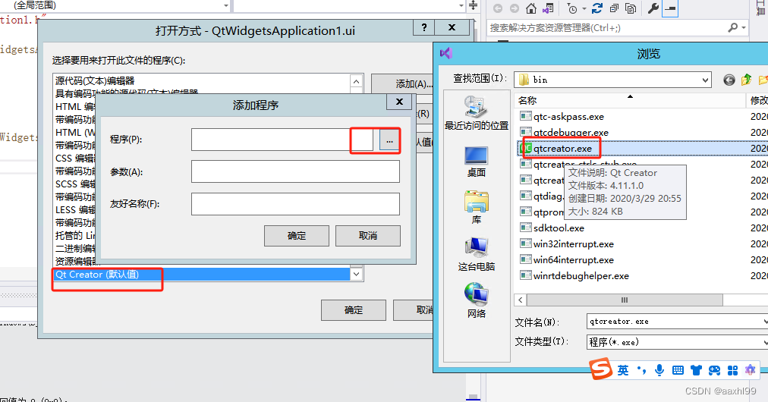The width and height of the screenshot is (768, 402).
Task: Click 取消 in the 添加程序 dialog
Action: (x=368, y=236)
